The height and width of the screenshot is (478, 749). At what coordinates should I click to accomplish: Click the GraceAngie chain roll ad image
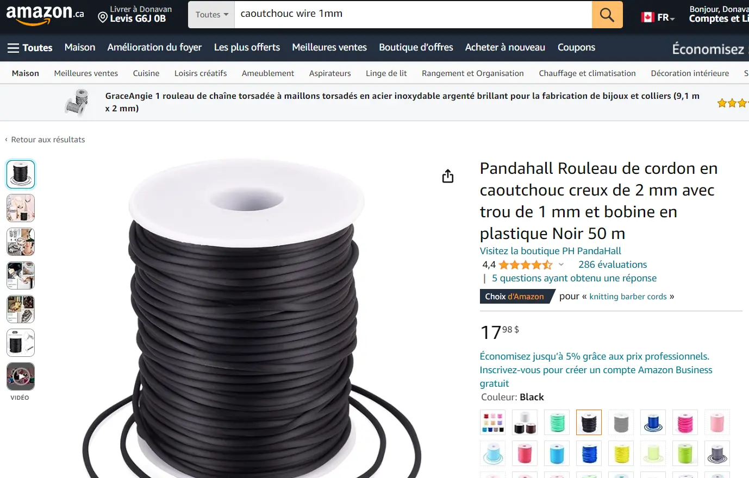77,103
